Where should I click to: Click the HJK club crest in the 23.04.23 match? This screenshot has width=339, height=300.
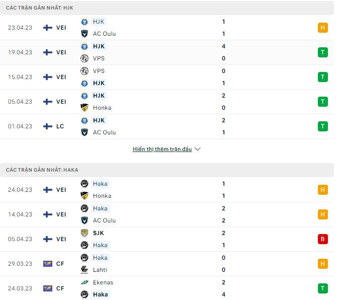pos(84,22)
